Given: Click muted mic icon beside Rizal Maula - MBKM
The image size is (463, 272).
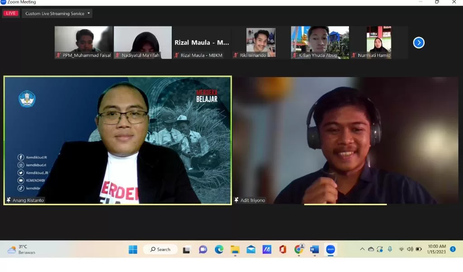Looking at the screenshot, I should tap(177, 55).
